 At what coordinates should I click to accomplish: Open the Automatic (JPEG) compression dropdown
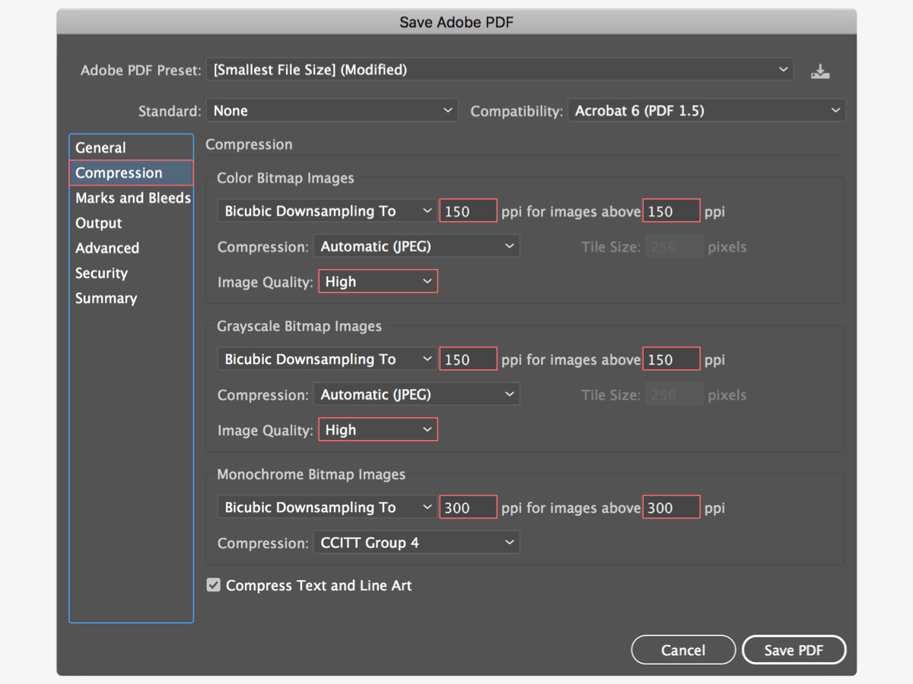click(416, 245)
